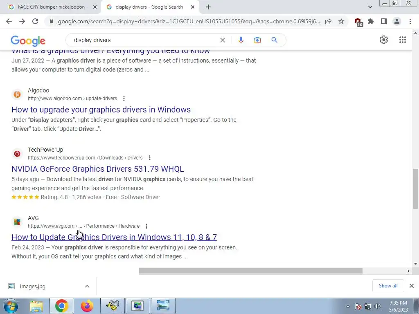Click the algodoo.com update-drivers URL
Screen dimensions: 419x314
pyautogui.click(x=72, y=99)
